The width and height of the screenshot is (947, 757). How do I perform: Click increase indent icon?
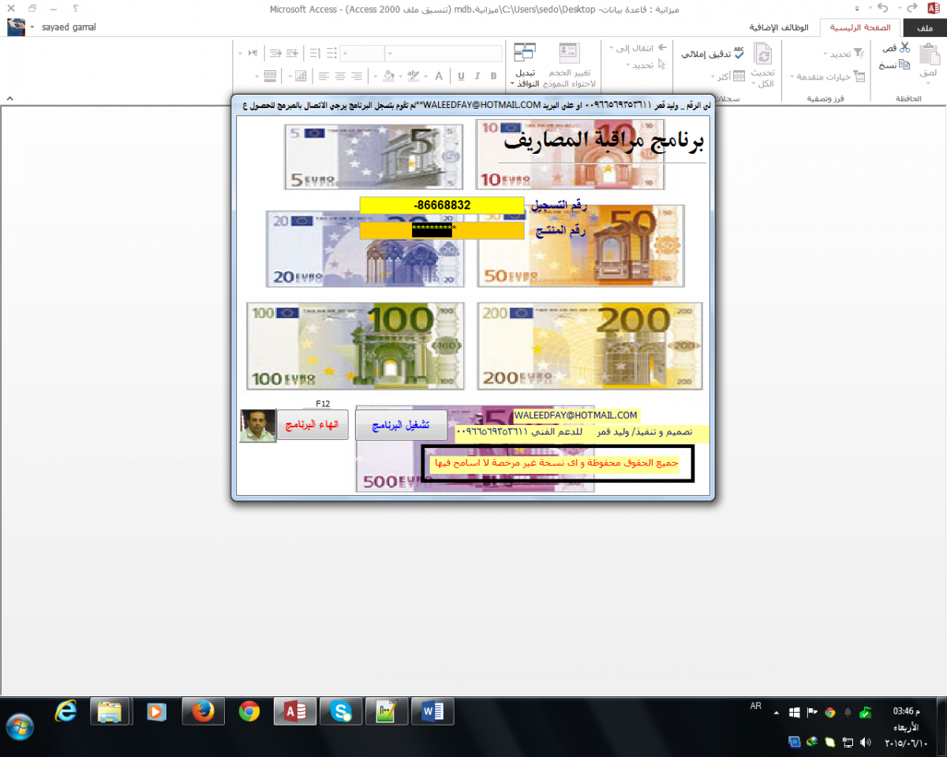click(275, 53)
